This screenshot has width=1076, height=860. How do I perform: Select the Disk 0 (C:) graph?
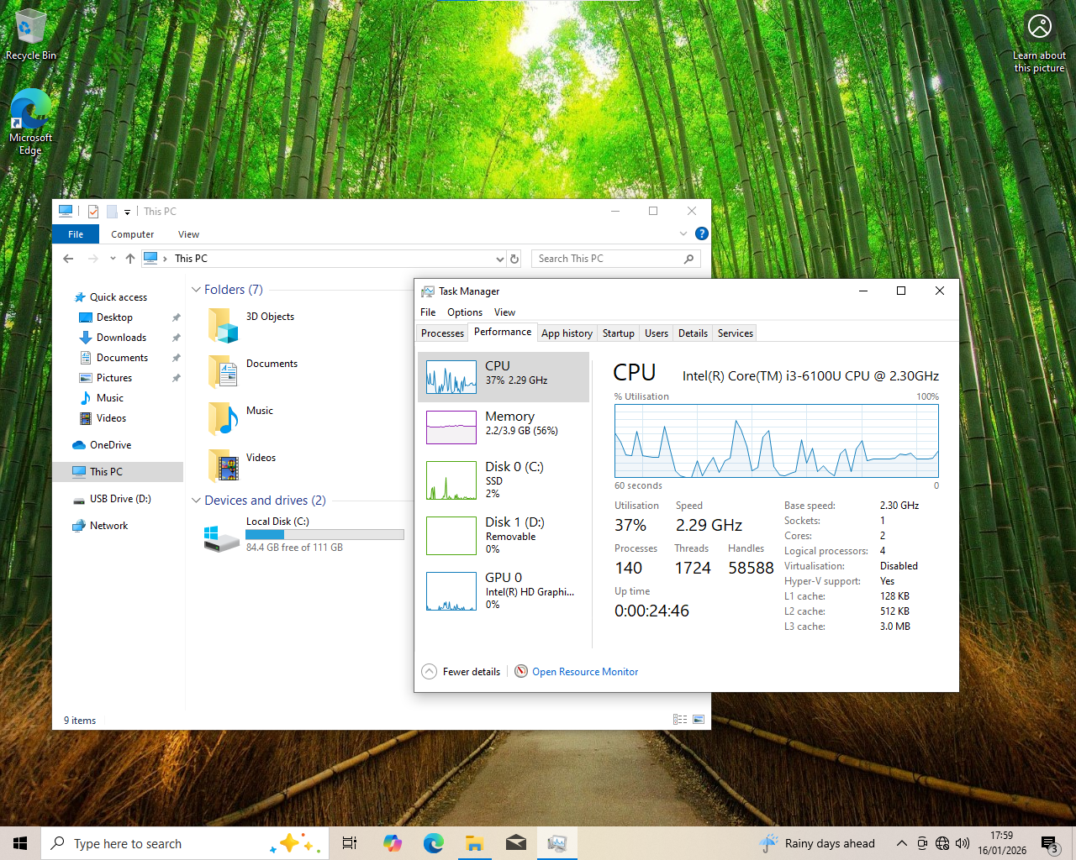[x=503, y=480]
